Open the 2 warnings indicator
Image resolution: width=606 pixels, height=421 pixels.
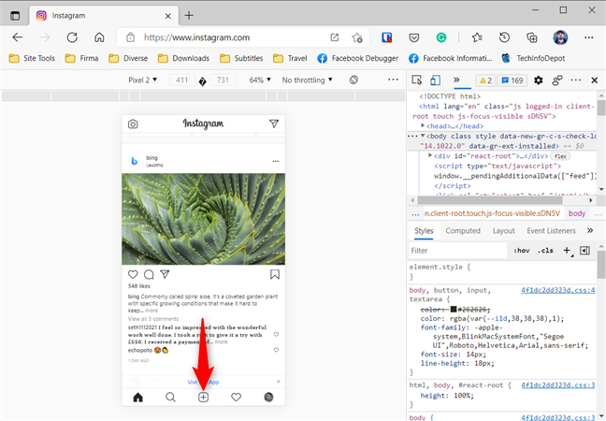pos(485,80)
